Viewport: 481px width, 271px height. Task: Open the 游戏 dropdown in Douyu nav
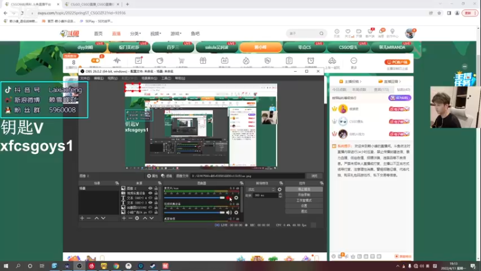tap(176, 34)
